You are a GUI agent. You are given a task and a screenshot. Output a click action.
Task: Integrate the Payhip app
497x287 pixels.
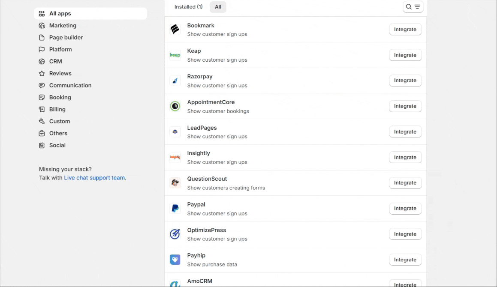coord(405,260)
